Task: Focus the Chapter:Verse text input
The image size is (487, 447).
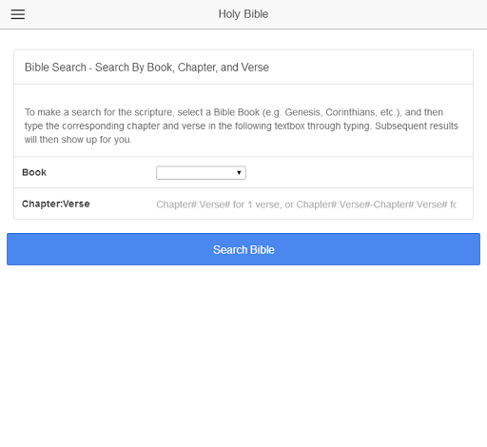Action: coord(306,204)
